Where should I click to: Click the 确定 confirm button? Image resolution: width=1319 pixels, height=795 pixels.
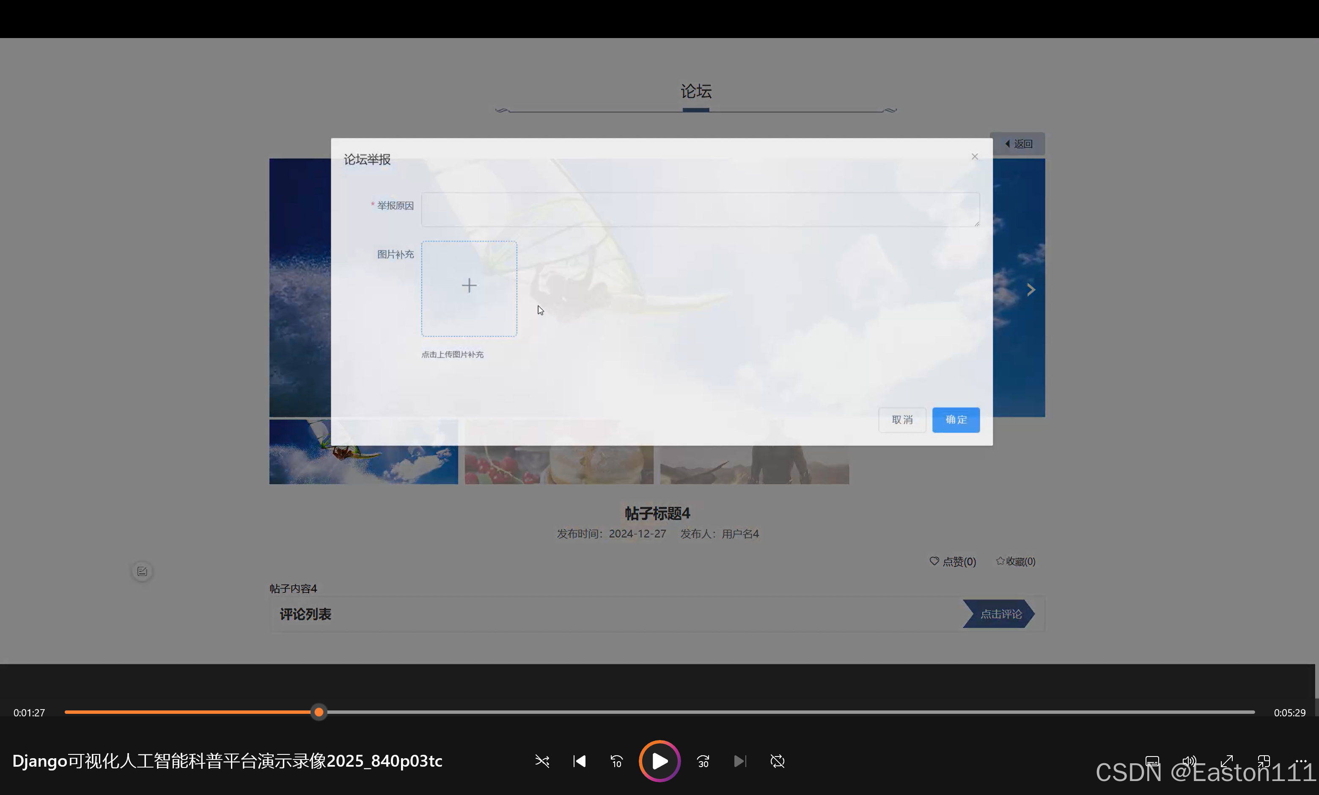click(x=956, y=420)
